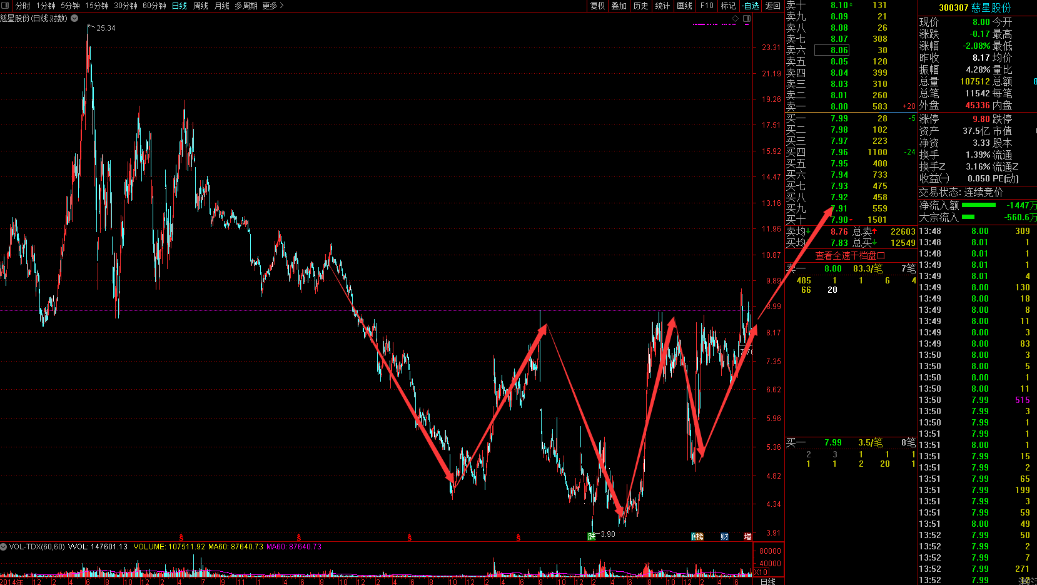Expand the VOL-TDX indicator dropdown arrow

pos(4,547)
